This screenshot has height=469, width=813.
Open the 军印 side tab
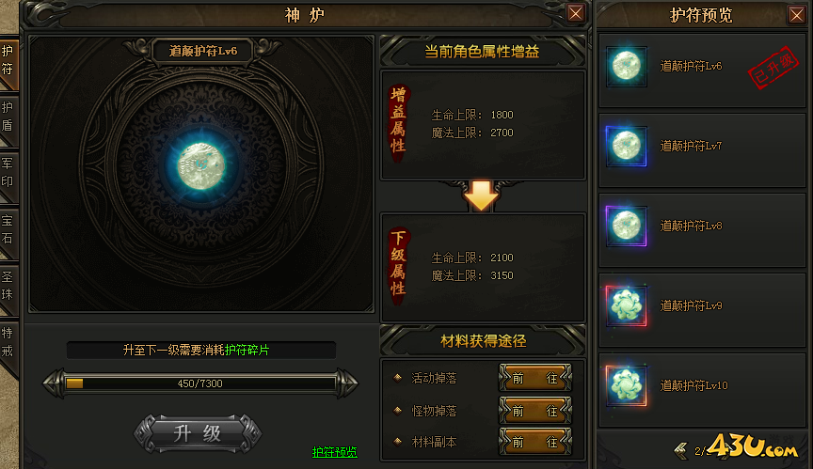click(8, 174)
